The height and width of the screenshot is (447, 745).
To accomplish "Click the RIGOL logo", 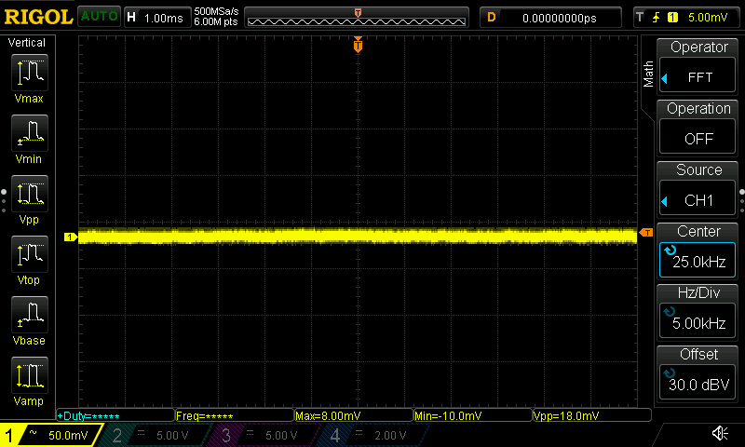I will (x=38, y=17).
